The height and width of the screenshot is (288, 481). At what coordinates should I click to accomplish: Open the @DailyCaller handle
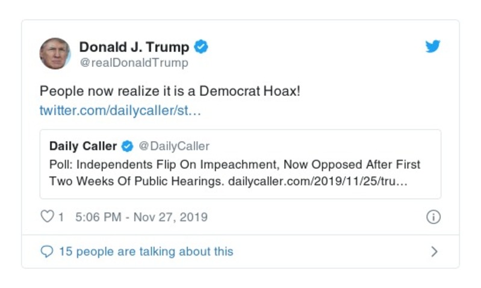point(174,146)
